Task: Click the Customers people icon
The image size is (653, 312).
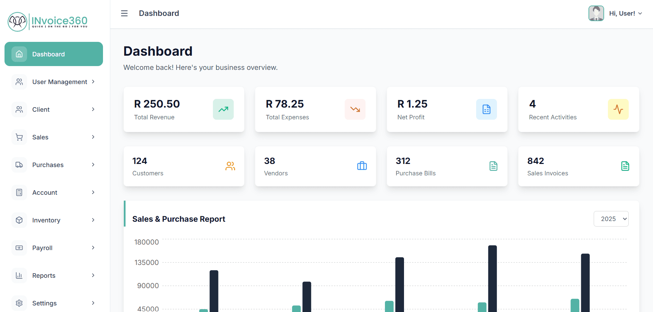Action: (x=230, y=166)
